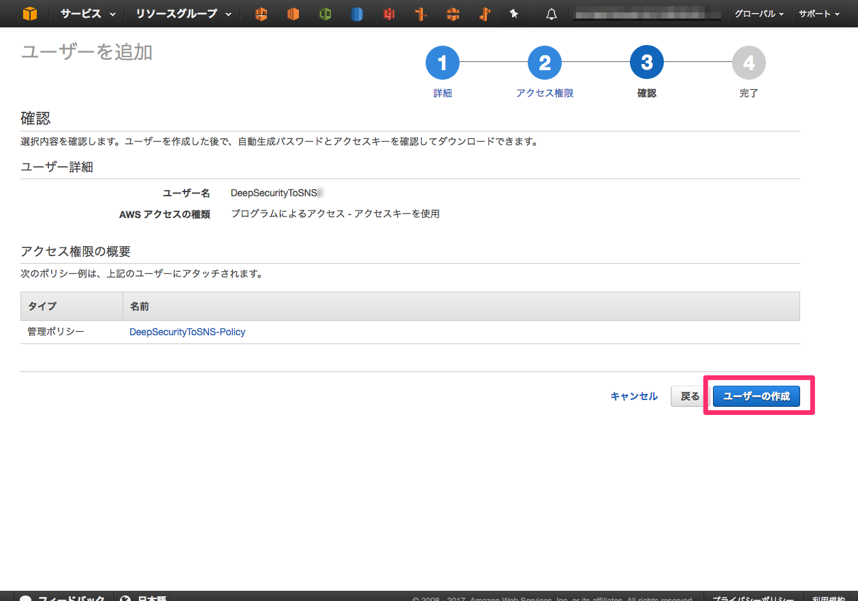Click the キャンセル link
This screenshot has height=601, width=858.
point(633,396)
